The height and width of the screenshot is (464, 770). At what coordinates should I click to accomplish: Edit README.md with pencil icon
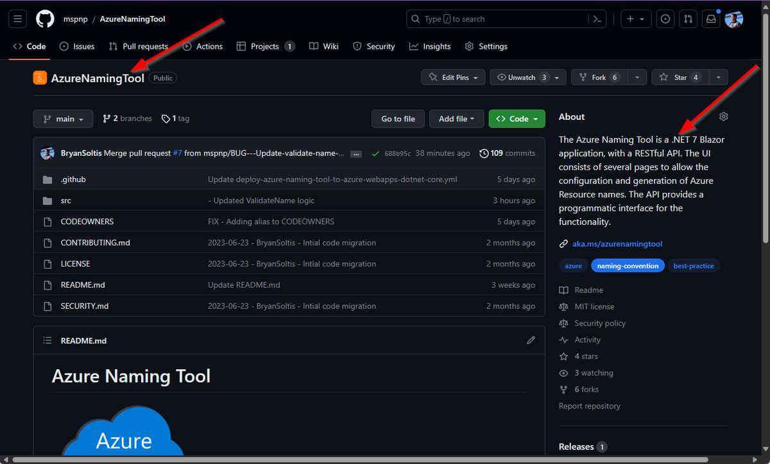[x=531, y=340]
